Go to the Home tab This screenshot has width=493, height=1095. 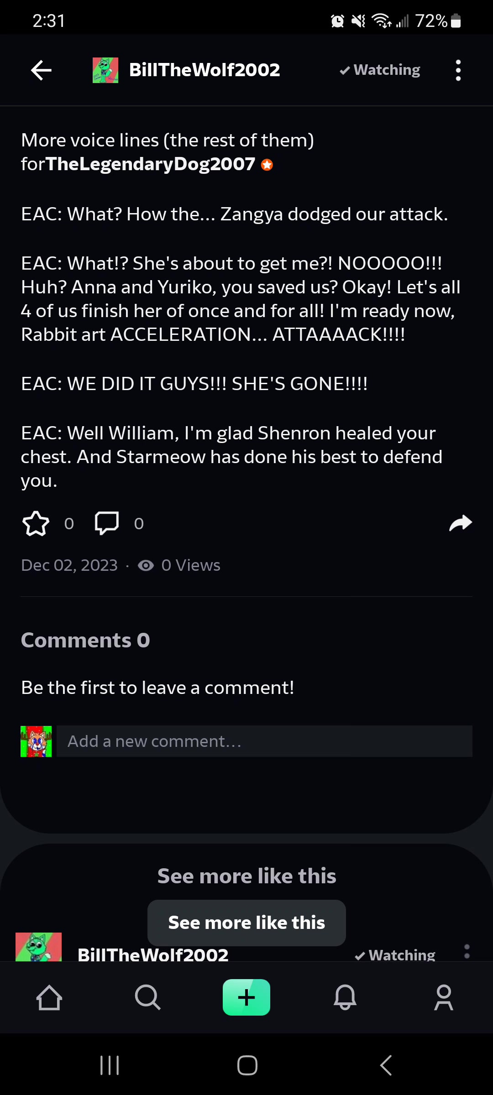[x=49, y=997]
